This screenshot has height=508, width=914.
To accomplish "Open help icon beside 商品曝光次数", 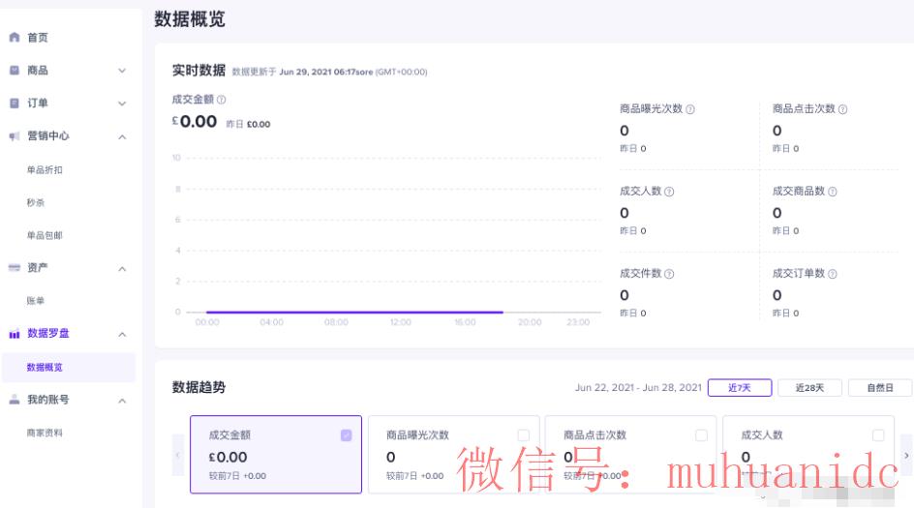I will 690,109.
